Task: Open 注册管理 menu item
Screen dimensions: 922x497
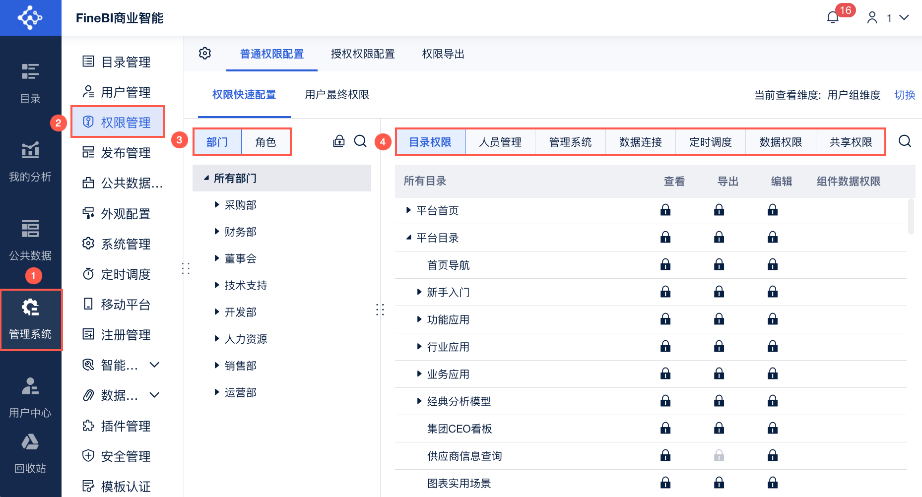Action: pos(116,335)
